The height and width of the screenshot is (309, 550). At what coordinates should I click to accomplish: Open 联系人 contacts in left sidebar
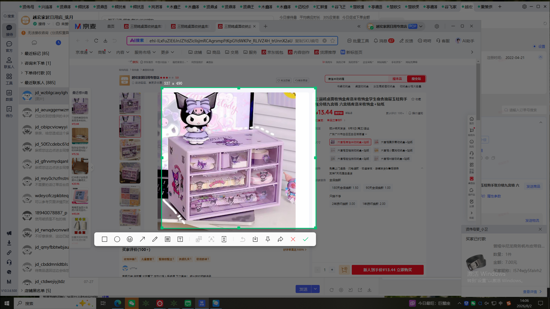[x=9, y=63]
